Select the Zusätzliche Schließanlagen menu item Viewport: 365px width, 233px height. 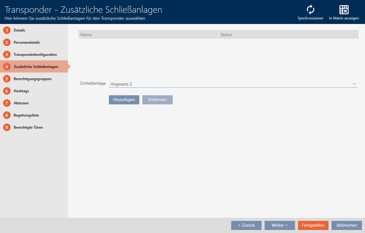36,67
